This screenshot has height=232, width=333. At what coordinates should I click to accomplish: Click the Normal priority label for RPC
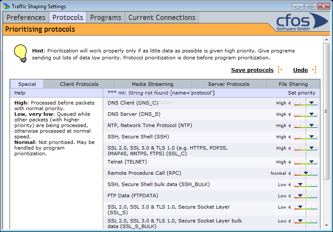[278, 173]
